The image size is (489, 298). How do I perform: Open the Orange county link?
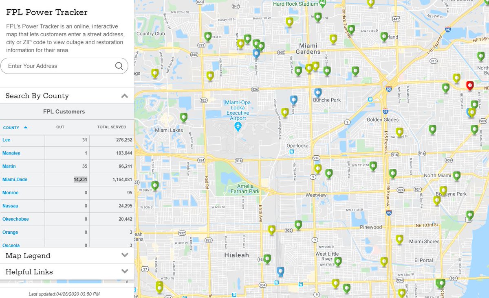10,232
